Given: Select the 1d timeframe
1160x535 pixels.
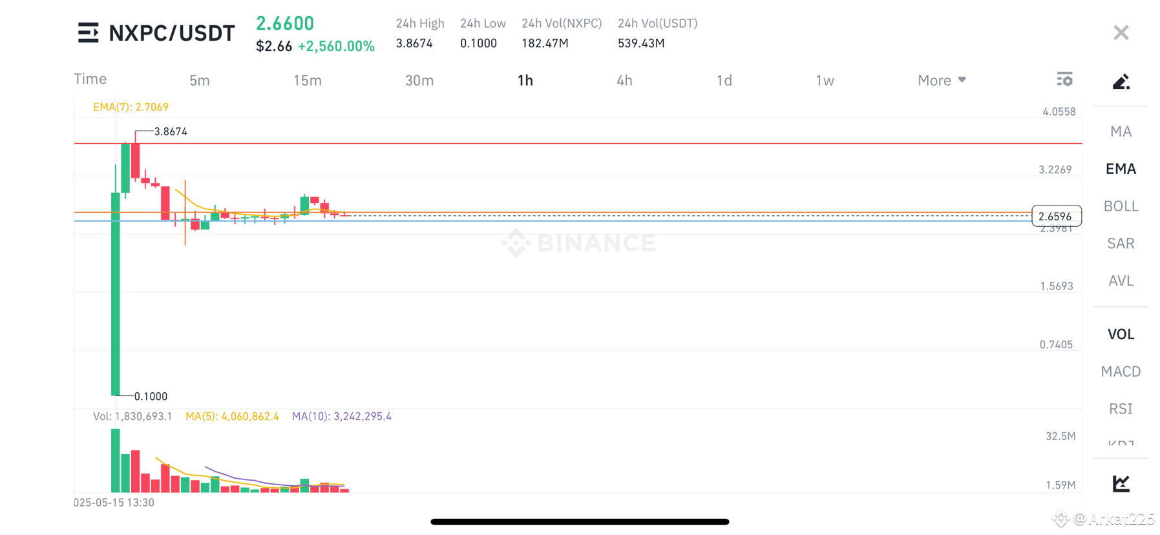Looking at the screenshot, I should [724, 80].
